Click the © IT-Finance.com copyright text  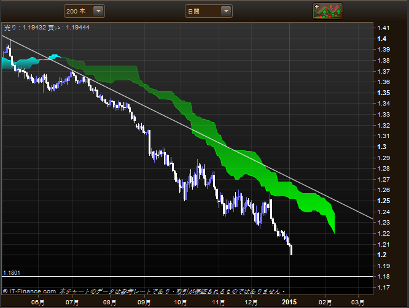click(29, 291)
